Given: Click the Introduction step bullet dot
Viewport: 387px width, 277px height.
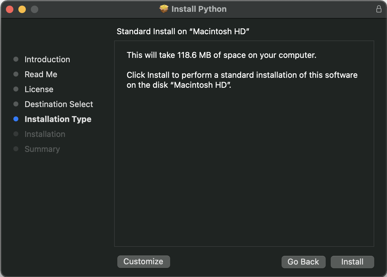Looking at the screenshot, I should pyautogui.click(x=16, y=59).
